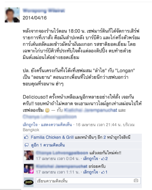Image resolution: width=152 pixels, height=190 pixels.
Task: Open the Bangkok location link
Action: 31,130
